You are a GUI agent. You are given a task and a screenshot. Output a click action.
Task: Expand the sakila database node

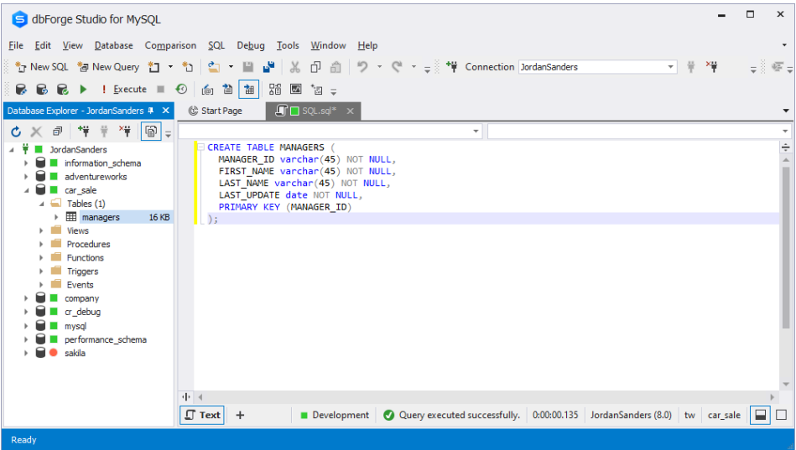(x=26, y=353)
